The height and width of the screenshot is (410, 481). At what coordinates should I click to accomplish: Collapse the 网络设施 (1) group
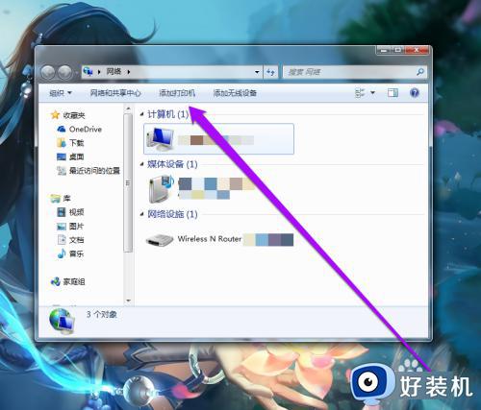[x=141, y=214]
